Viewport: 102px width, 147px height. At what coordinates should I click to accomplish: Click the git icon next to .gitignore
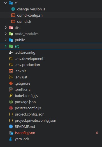(11, 83)
